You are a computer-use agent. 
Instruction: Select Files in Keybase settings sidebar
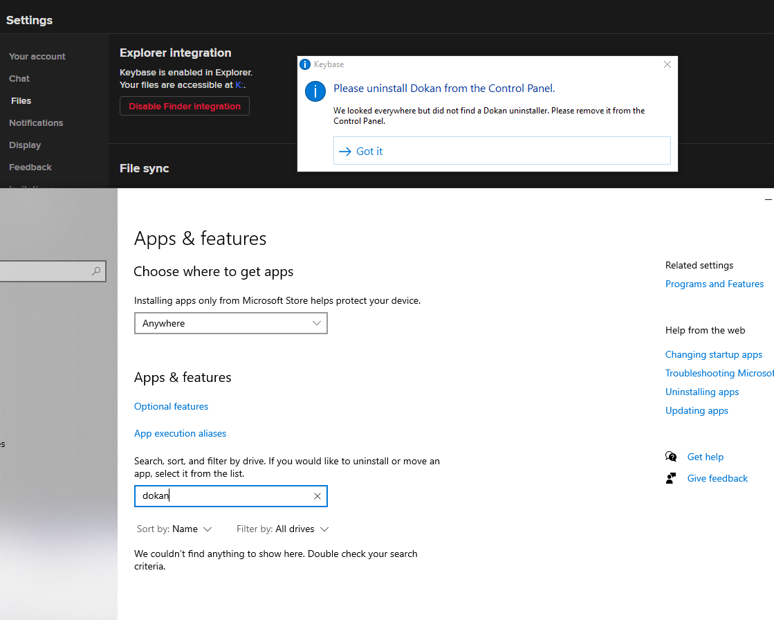(21, 101)
